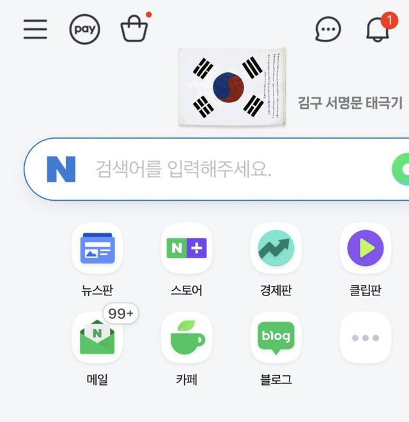Open Naver Pay
409x422 pixels.
point(84,29)
